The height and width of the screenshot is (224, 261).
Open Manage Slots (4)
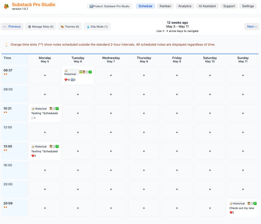click(41, 27)
